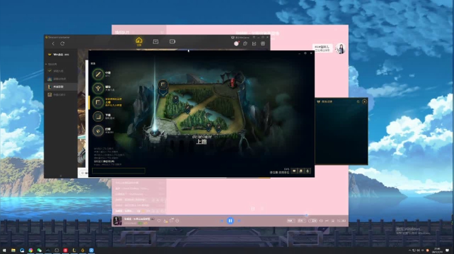The width and height of the screenshot is (454, 254).
Task: Open Chrome from the taskbar
Action: pyautogui.click(x=31, y=250)
